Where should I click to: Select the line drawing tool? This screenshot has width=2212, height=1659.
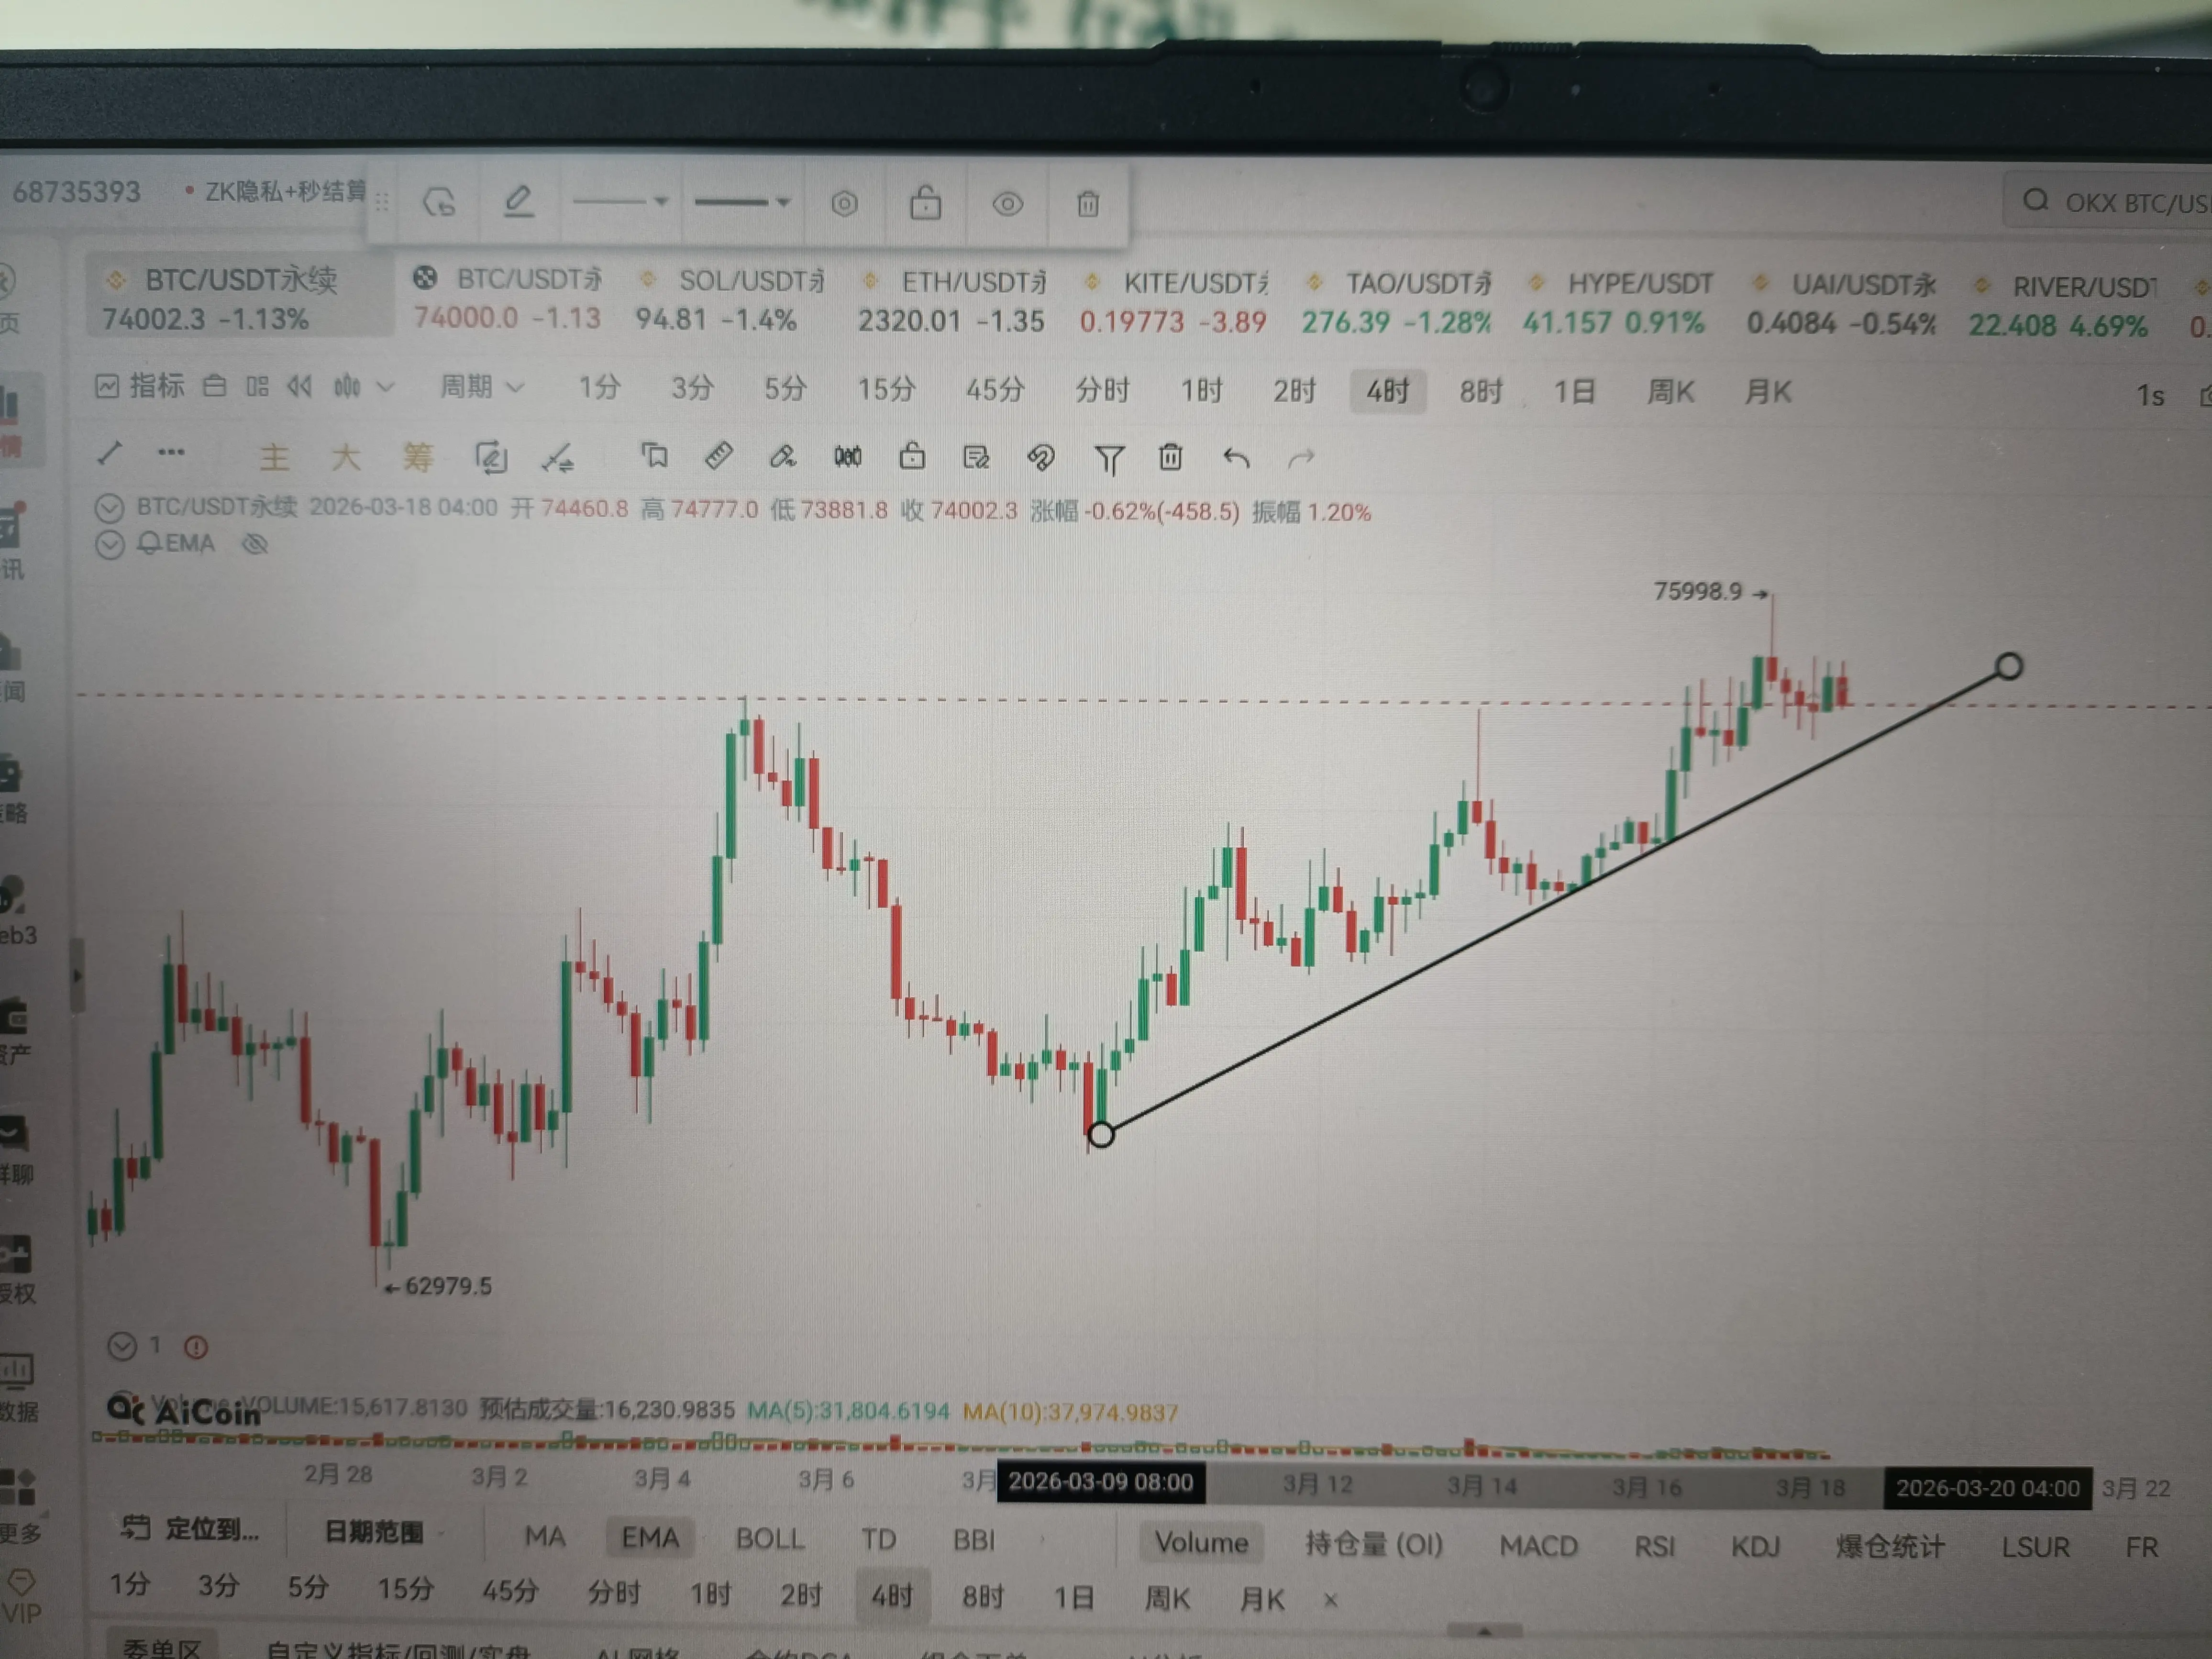111,453
